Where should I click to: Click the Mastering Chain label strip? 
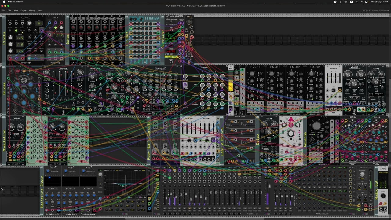pyautogui.click(x=42, y=191)
